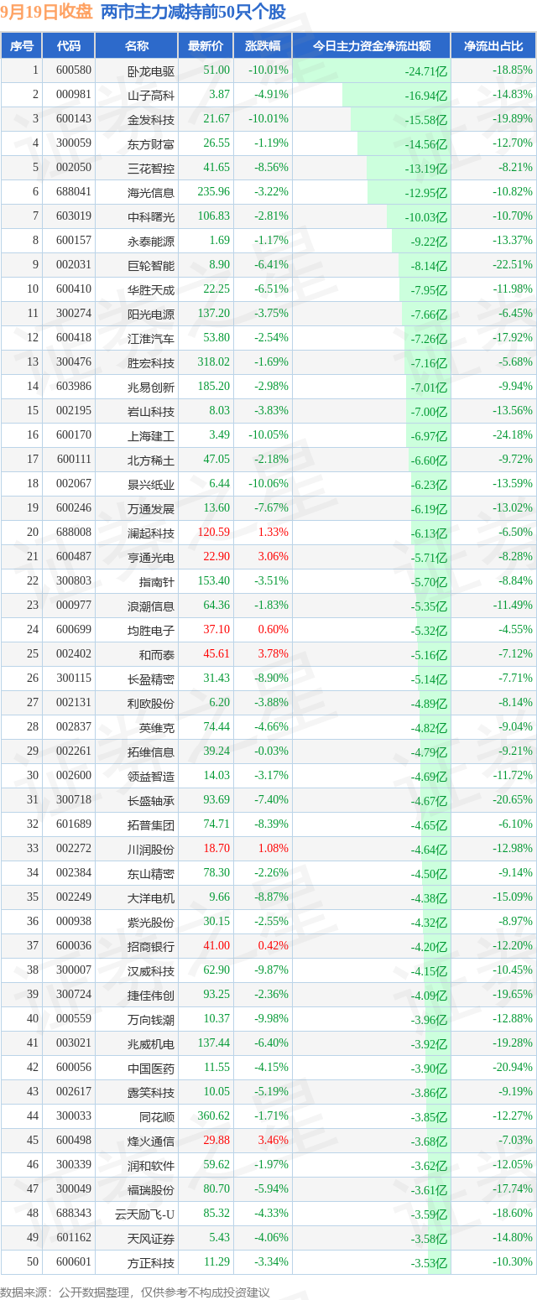
Task: Click the red price 18.70 of 川润股份
Action: (216, 849)
